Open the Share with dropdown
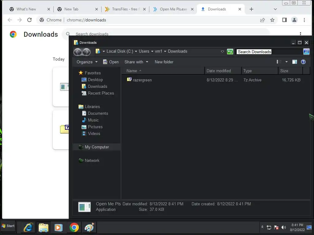Screen dimensions: 314x235 pos(136,62)
